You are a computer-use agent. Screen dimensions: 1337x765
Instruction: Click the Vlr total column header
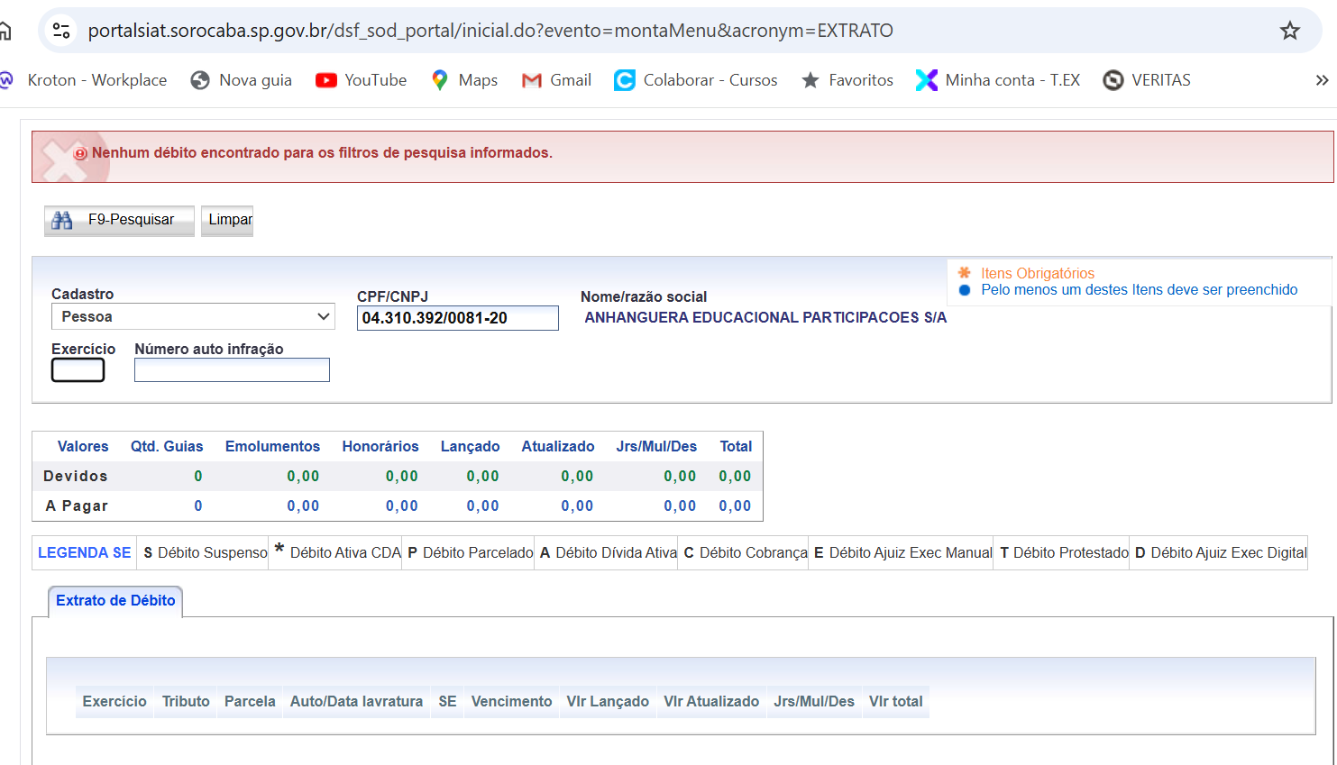click(895, 701)
